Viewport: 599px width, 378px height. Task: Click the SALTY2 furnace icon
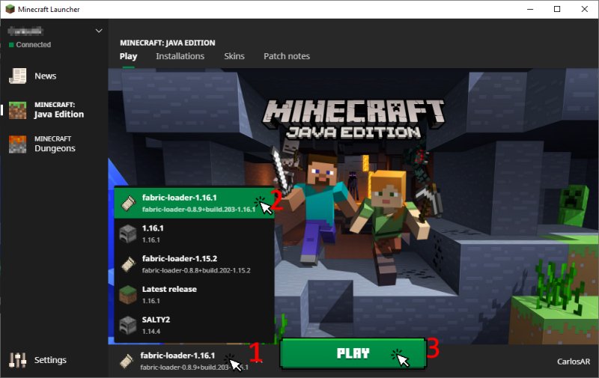(127, 324)
